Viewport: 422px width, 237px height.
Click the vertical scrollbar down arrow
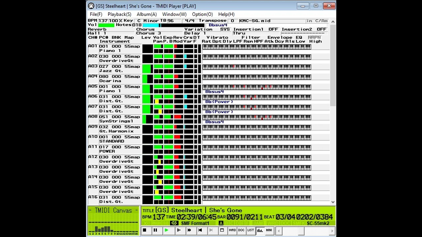pyautogui.click(x=333, y=202)
